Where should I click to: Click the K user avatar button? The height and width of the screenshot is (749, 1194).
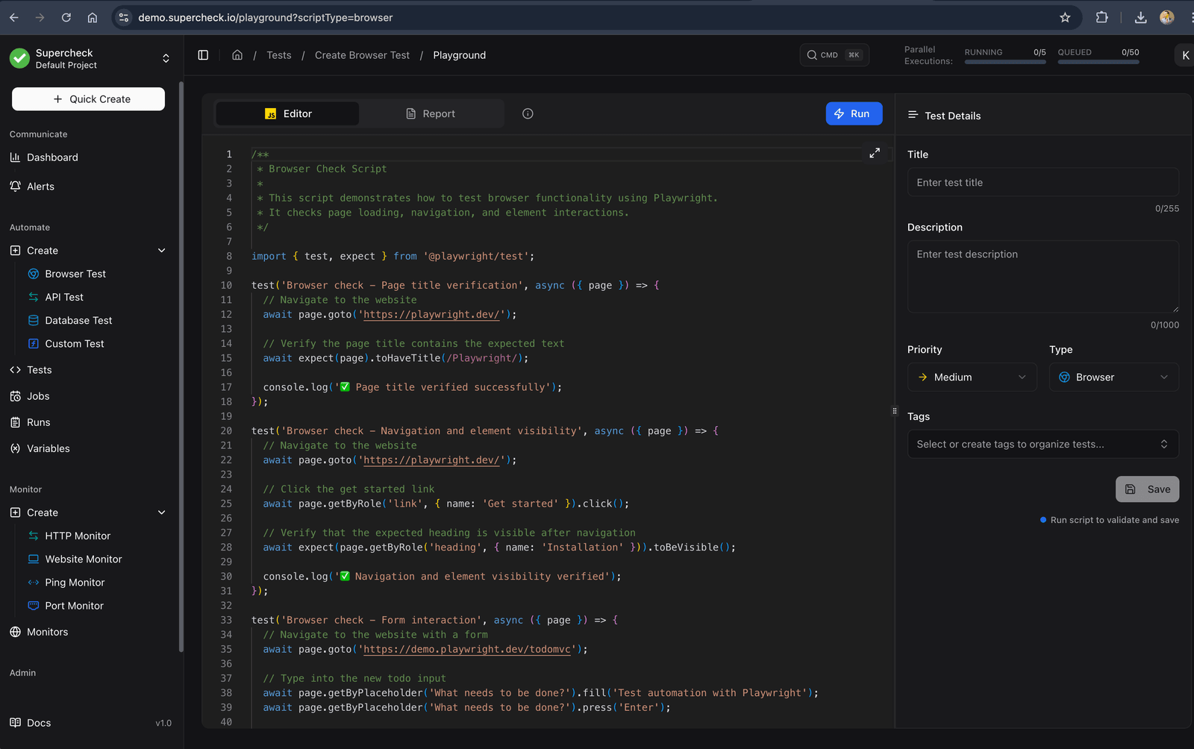[x=1185, y=55]
